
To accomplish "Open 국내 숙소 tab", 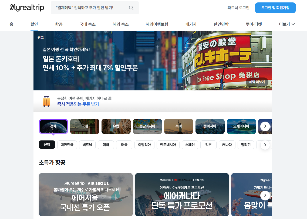I will (x=87, y=24).
